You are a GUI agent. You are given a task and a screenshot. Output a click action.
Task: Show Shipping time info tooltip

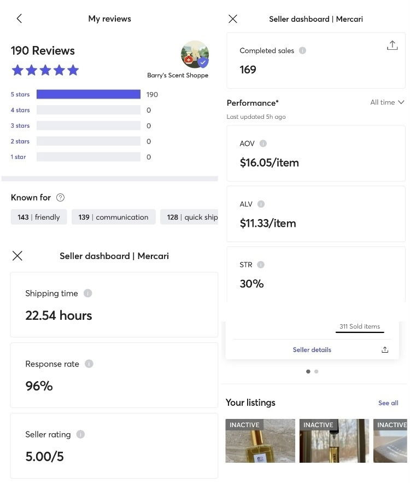[x=87, y=294]
